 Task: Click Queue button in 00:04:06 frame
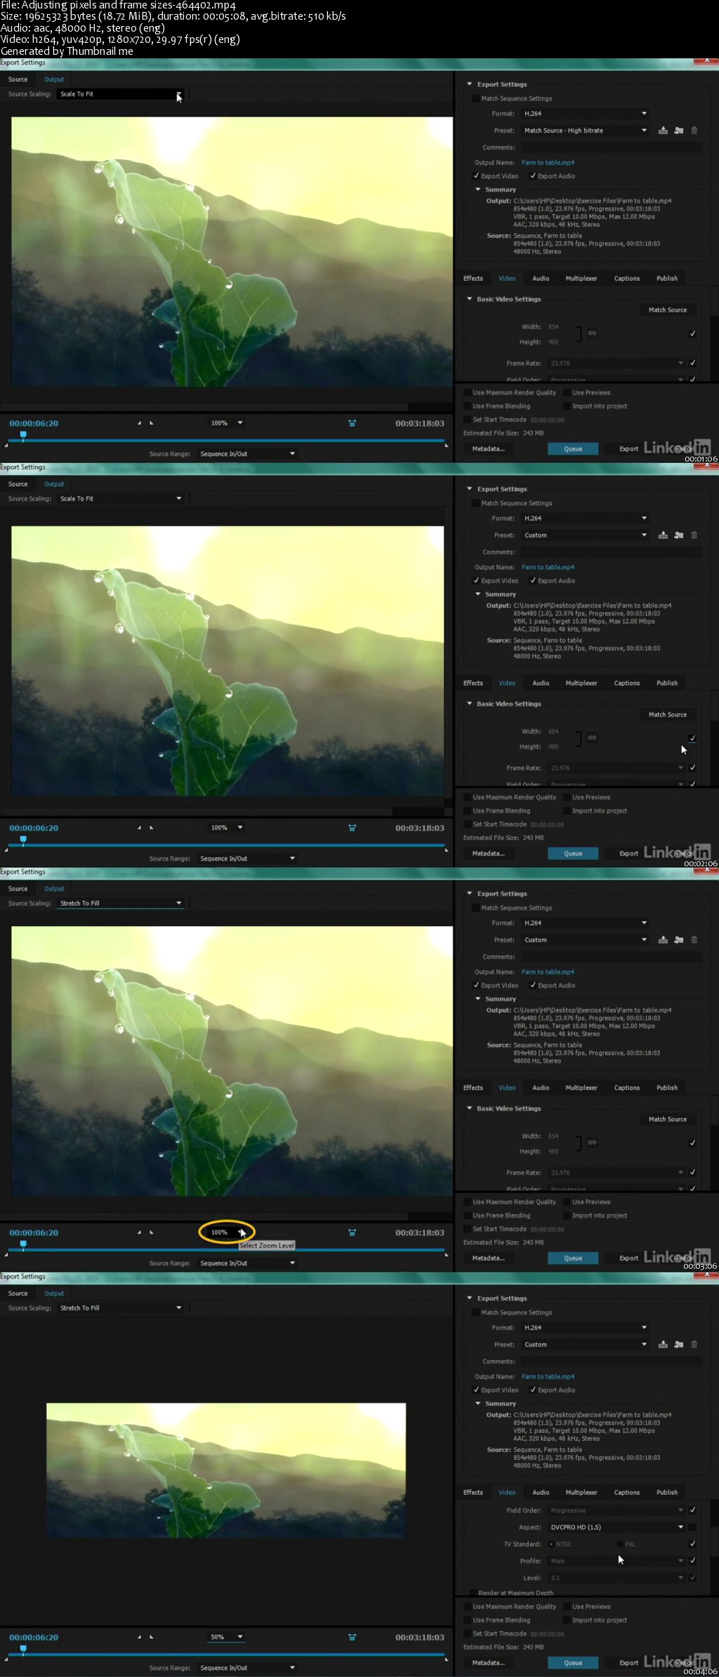click(573, 1663)
